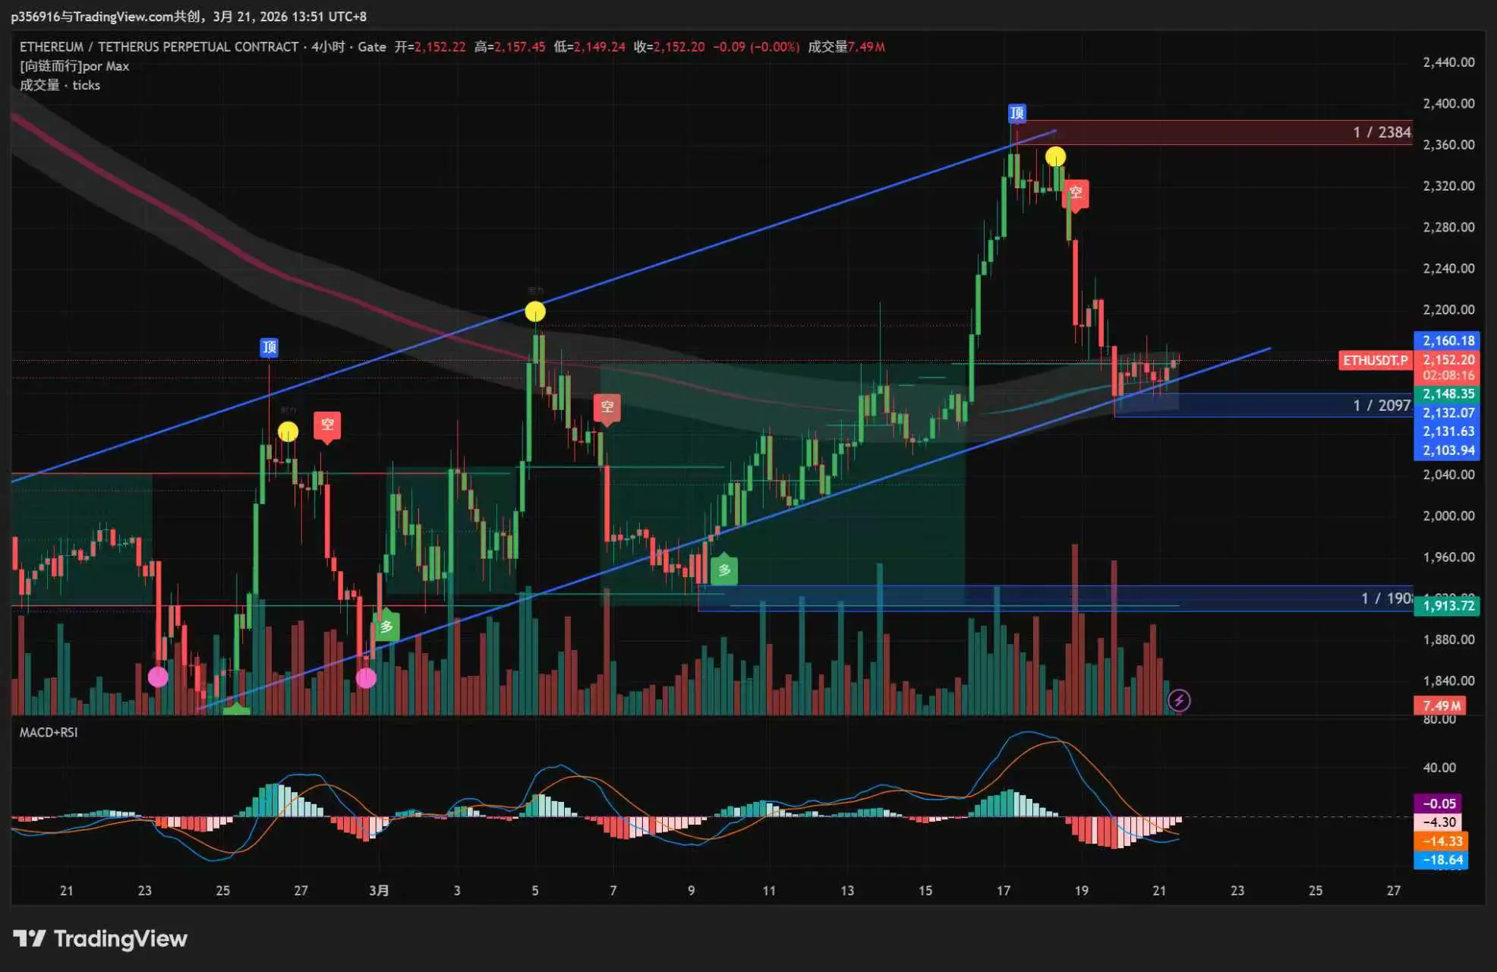Select the 1 / 2384 red resistance zone label

point(1381,132)
